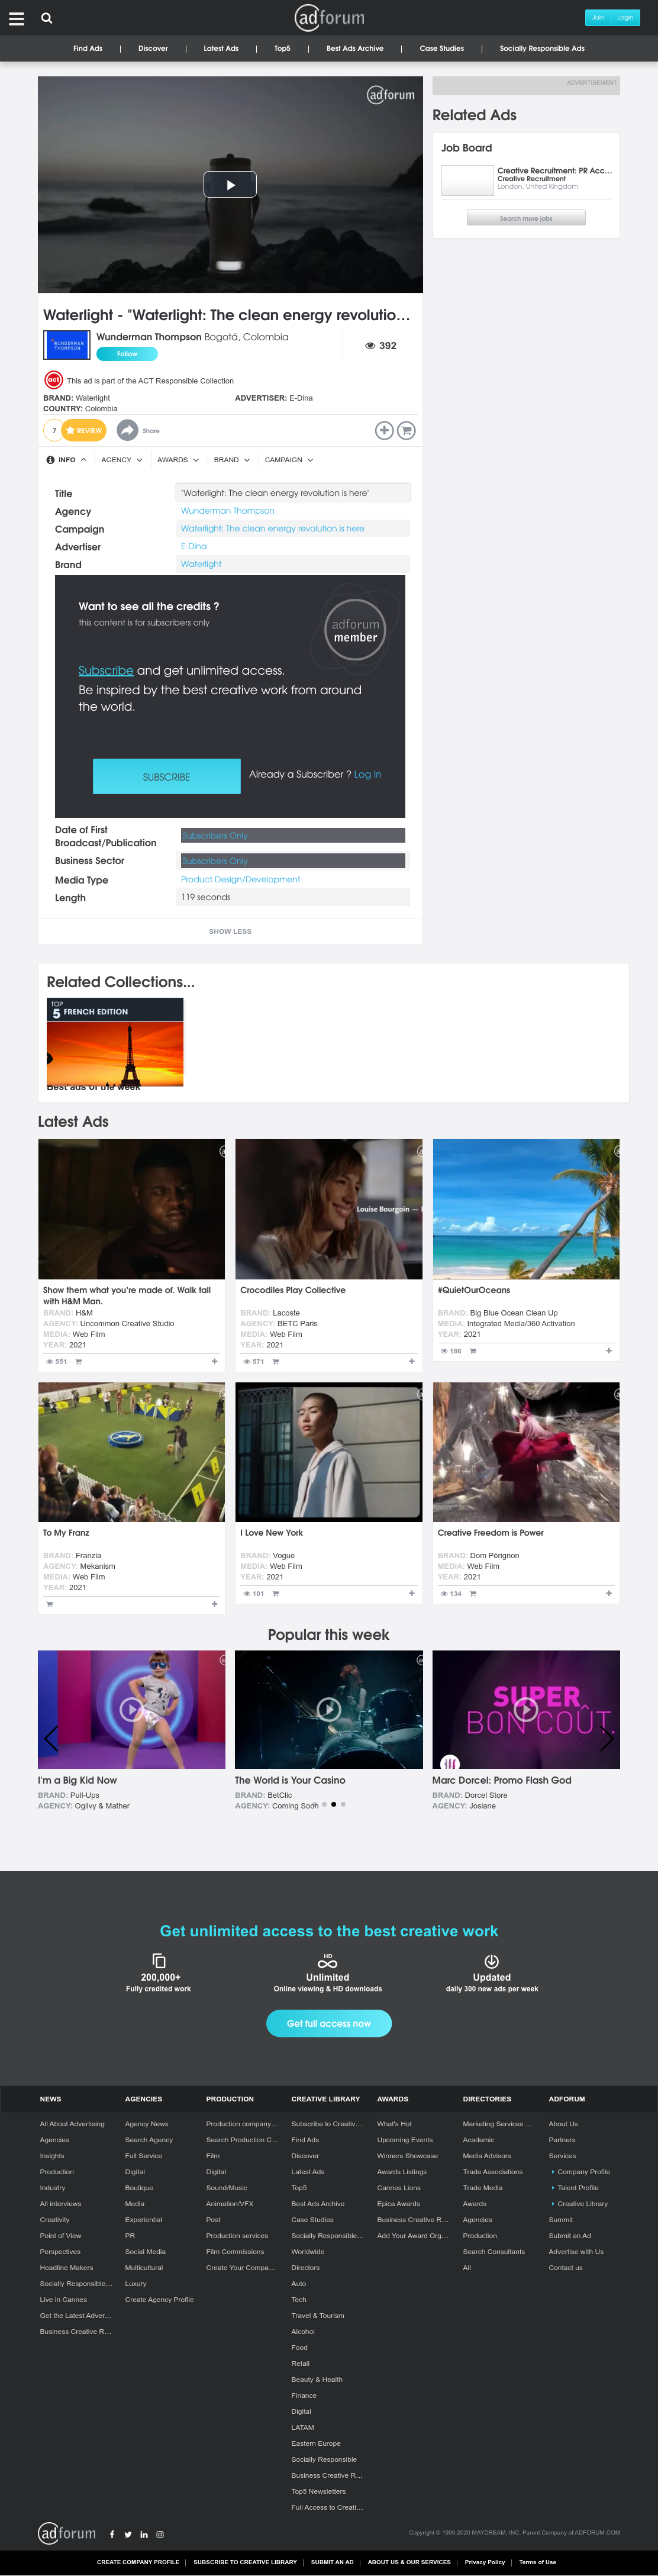Click the ACT Responsible Collection badge icon
The image size is (658, 2576).
tap(53, 380)
